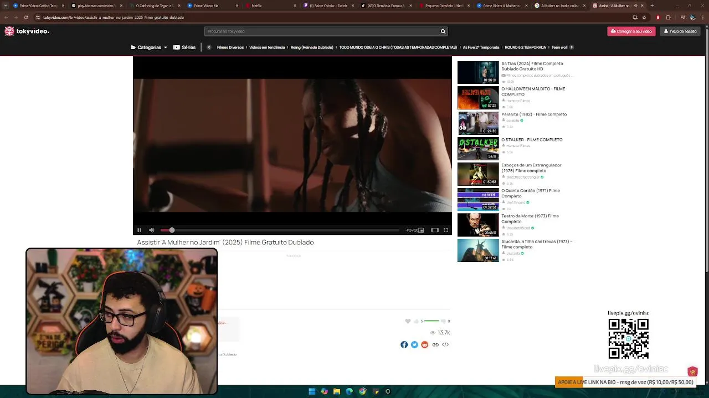
Task: Reload the page in the browser
Action: point(25,17)
